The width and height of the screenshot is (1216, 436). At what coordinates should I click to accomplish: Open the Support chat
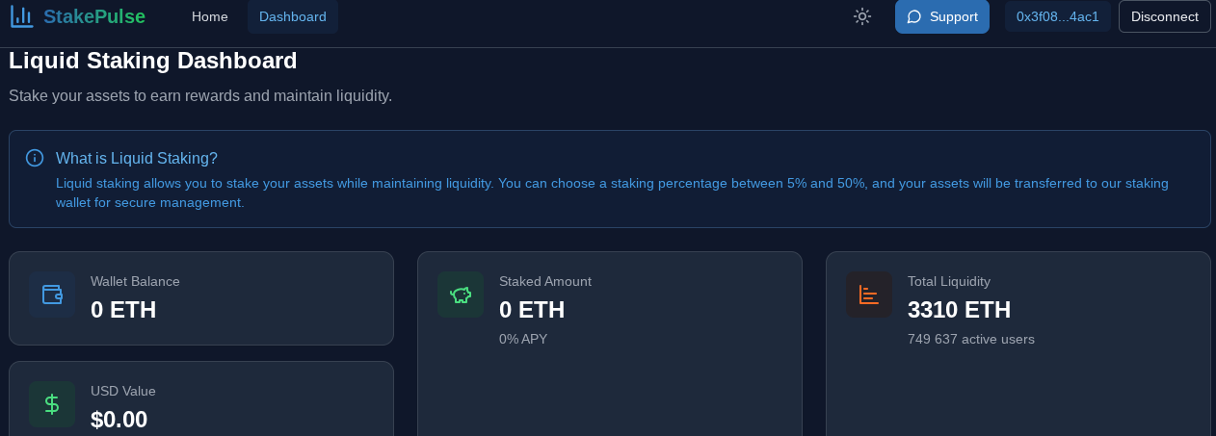click(x=941, y=16)
